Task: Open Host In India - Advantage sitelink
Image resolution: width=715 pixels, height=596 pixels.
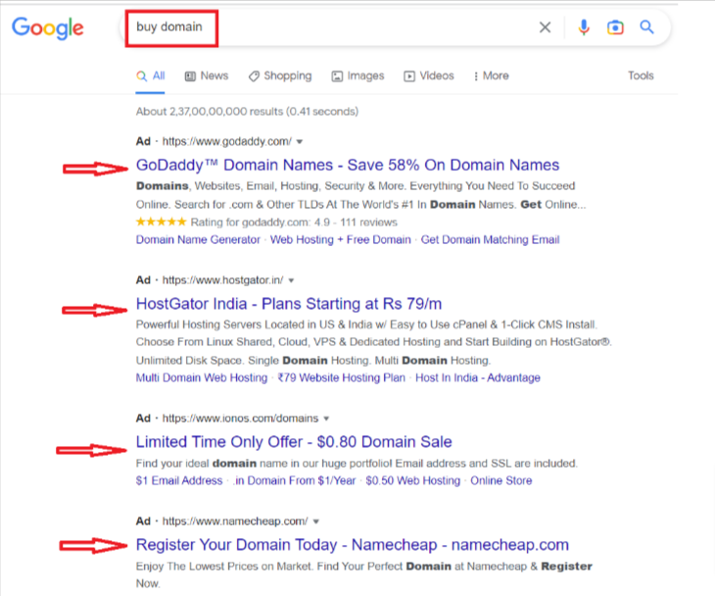Action: (x=478, y=377)
